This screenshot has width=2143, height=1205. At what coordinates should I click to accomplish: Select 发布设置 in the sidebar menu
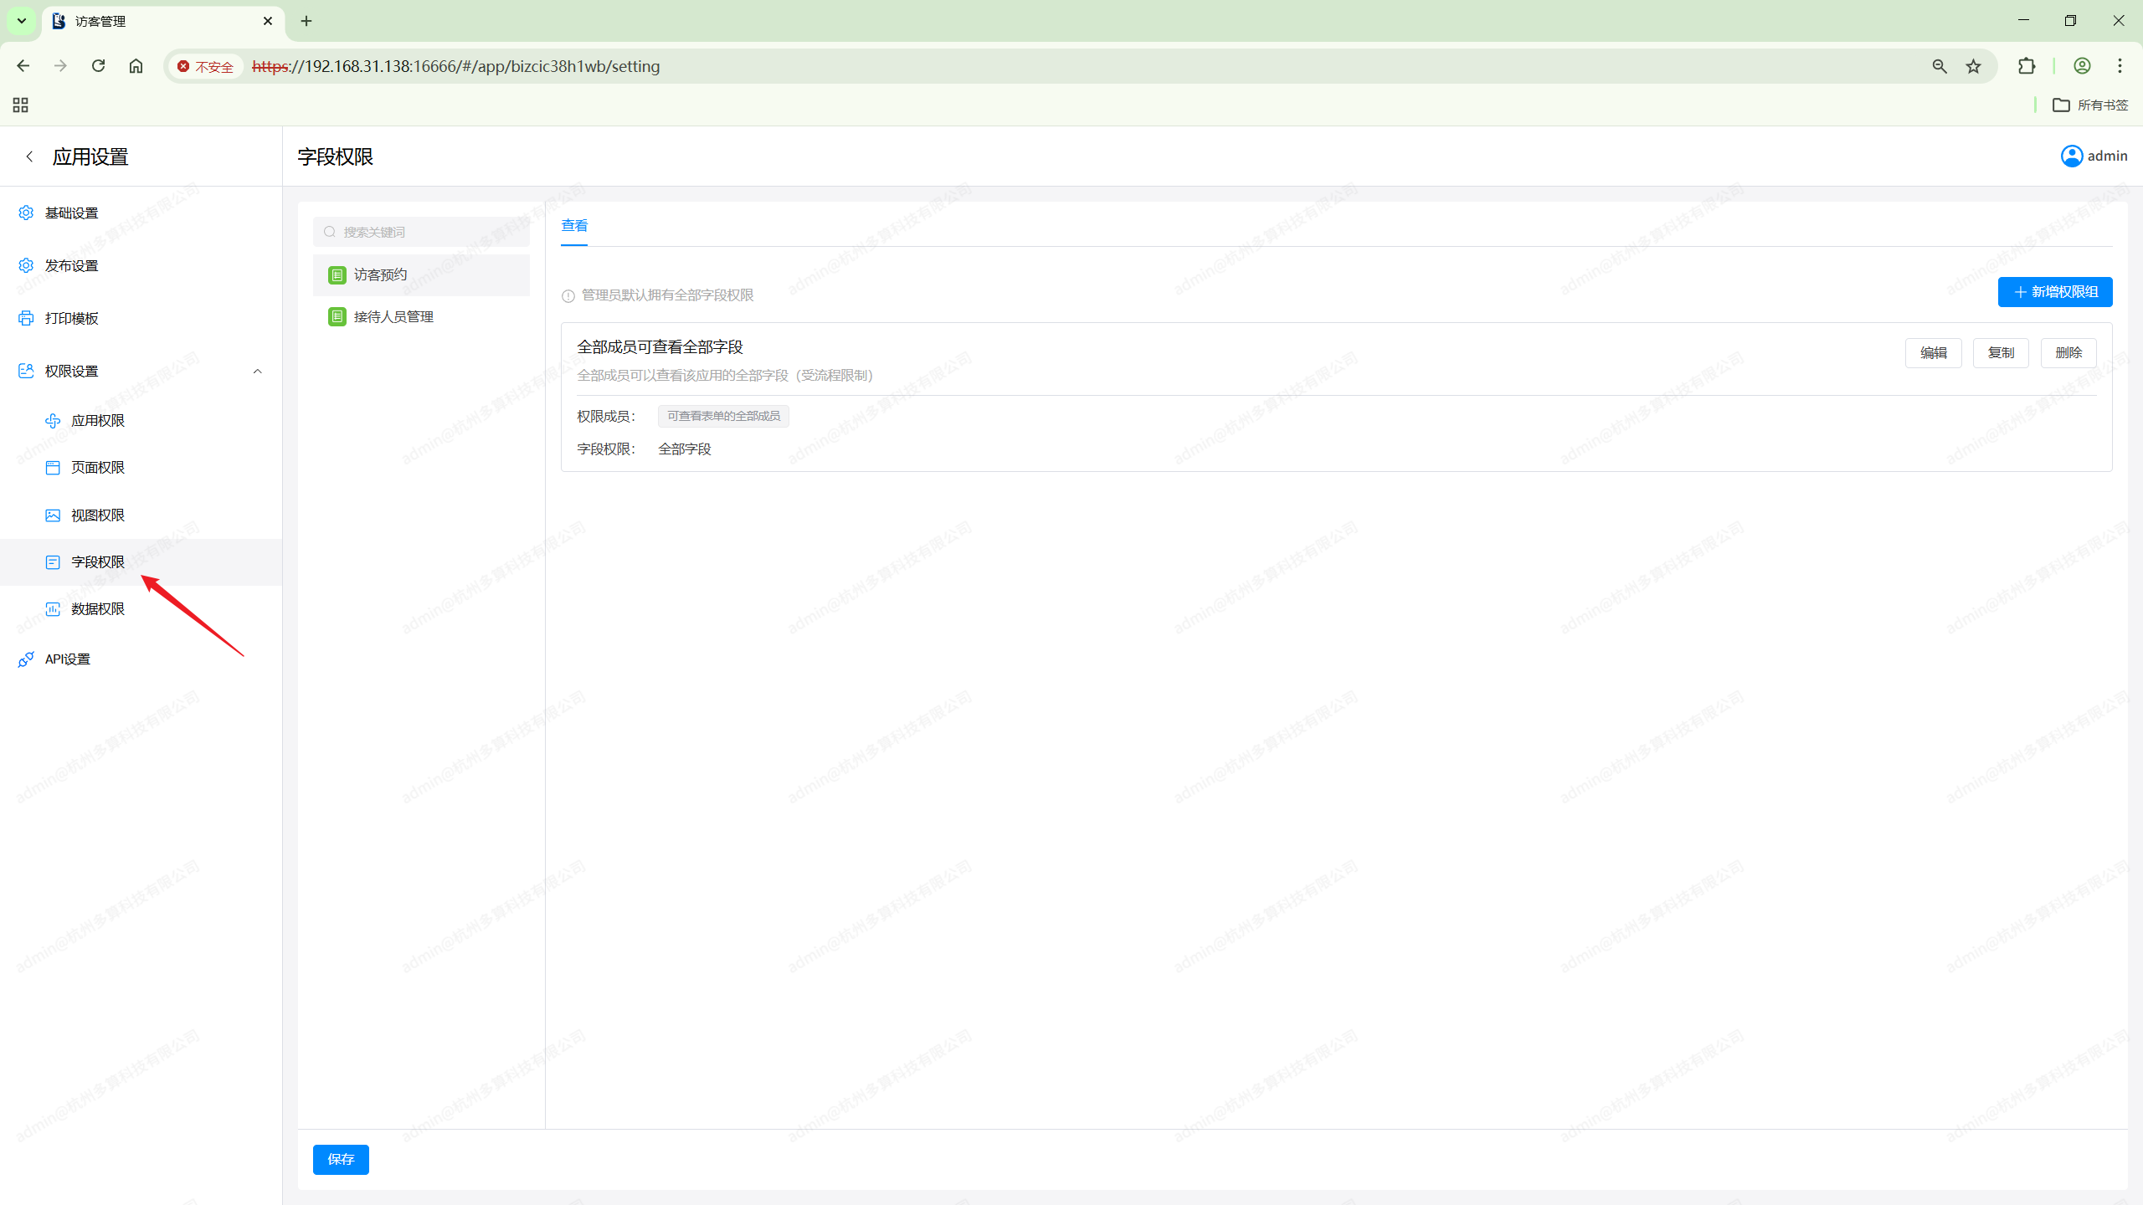[71, 265]
